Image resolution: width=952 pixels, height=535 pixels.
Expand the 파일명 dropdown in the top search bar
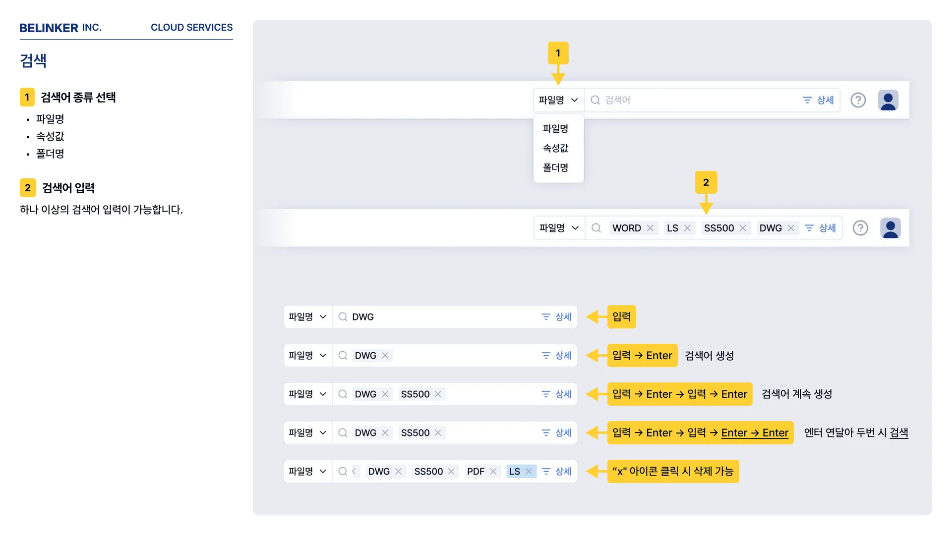pos(558,100)
